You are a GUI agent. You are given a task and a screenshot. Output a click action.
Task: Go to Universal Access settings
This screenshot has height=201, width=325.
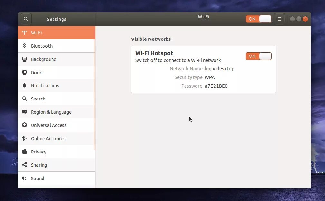point(57,125)
